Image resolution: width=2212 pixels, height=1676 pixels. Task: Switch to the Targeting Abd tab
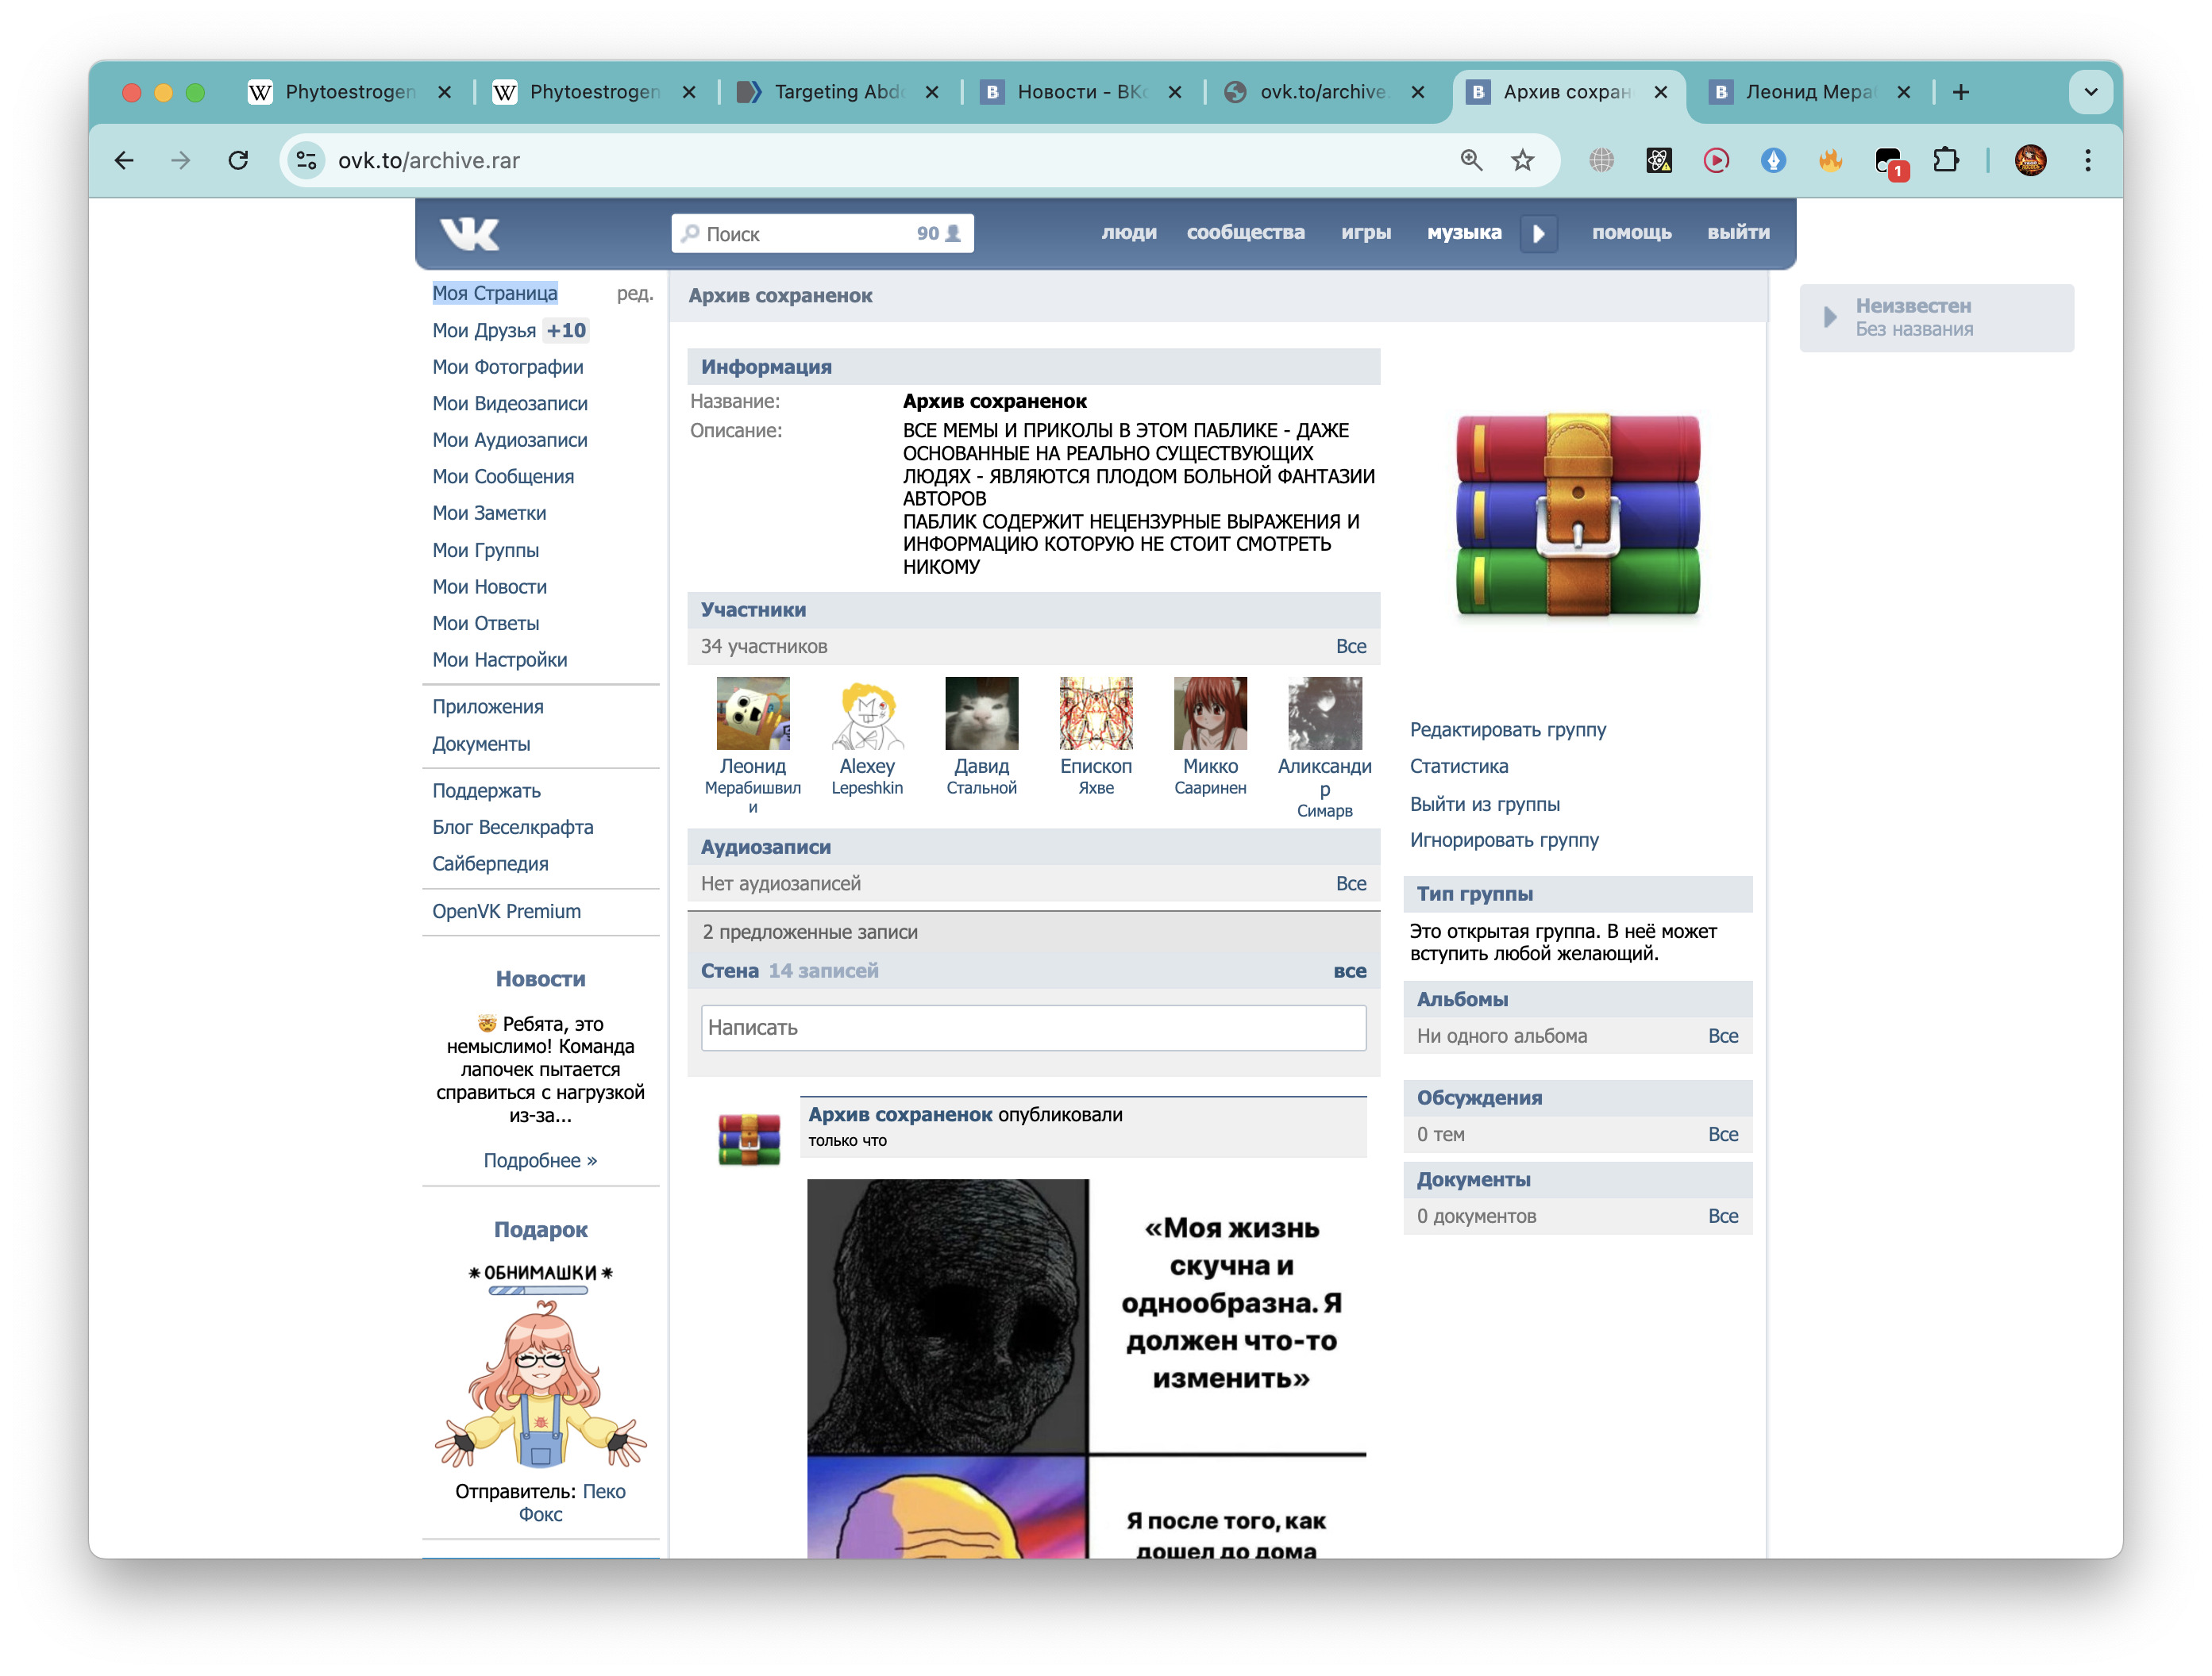pos(839,92)
